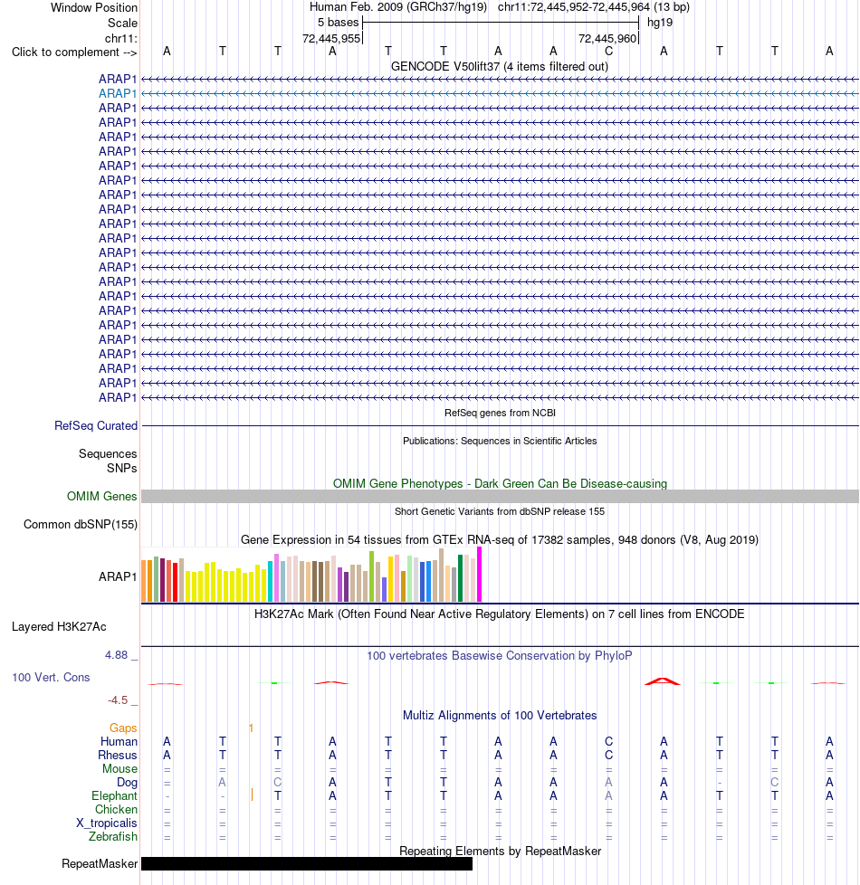
Task: Click the GTEx ARAP1 expression bar chart
Action: coord(311,575)
